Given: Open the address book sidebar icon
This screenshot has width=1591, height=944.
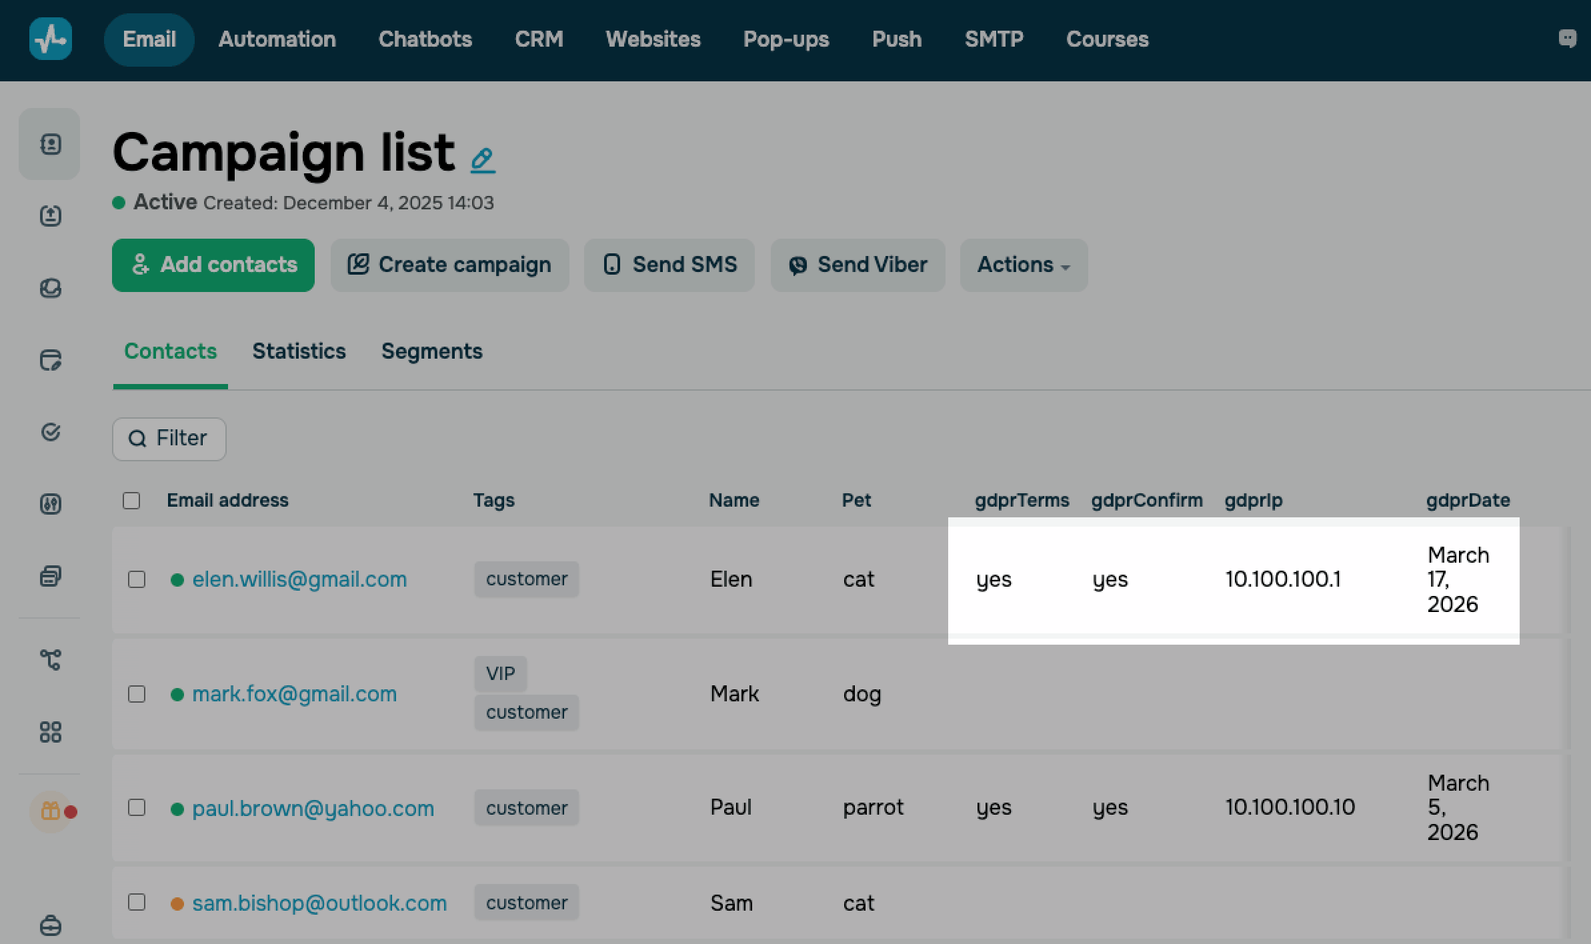Looking at the screenshot, I should (x=50, y=144).
